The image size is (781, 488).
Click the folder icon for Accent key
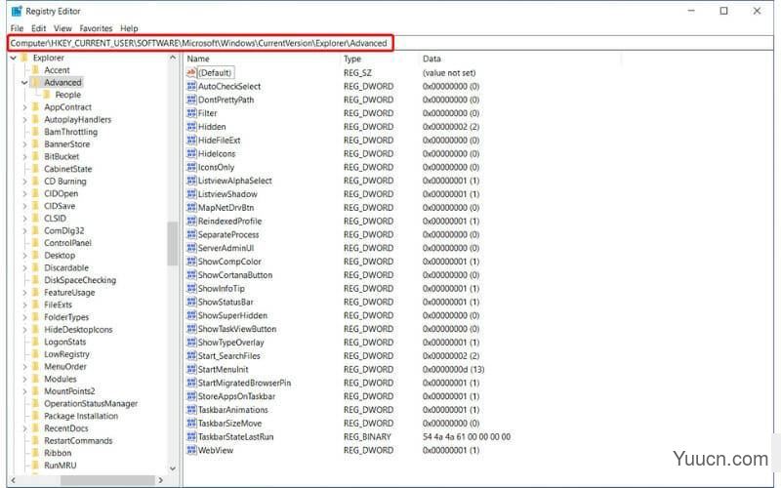click(36, 69)
